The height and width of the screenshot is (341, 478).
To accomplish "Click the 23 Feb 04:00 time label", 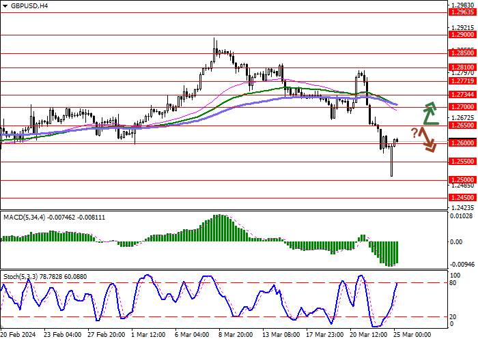I will [63, 335].
